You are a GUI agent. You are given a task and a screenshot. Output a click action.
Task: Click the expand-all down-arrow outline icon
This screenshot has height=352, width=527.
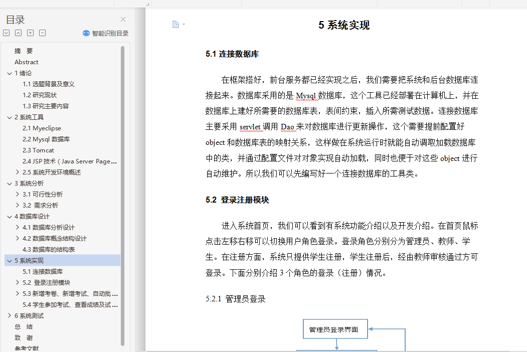click(x=7, y=33)
